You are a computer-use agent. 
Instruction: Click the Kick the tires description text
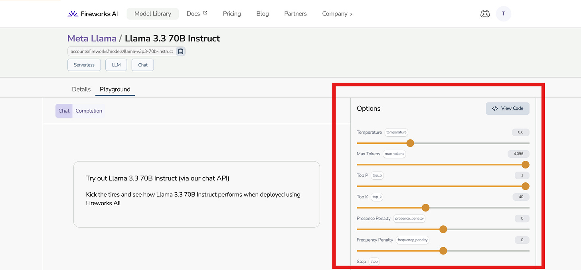pyautogui.click(x=193, y=199)
